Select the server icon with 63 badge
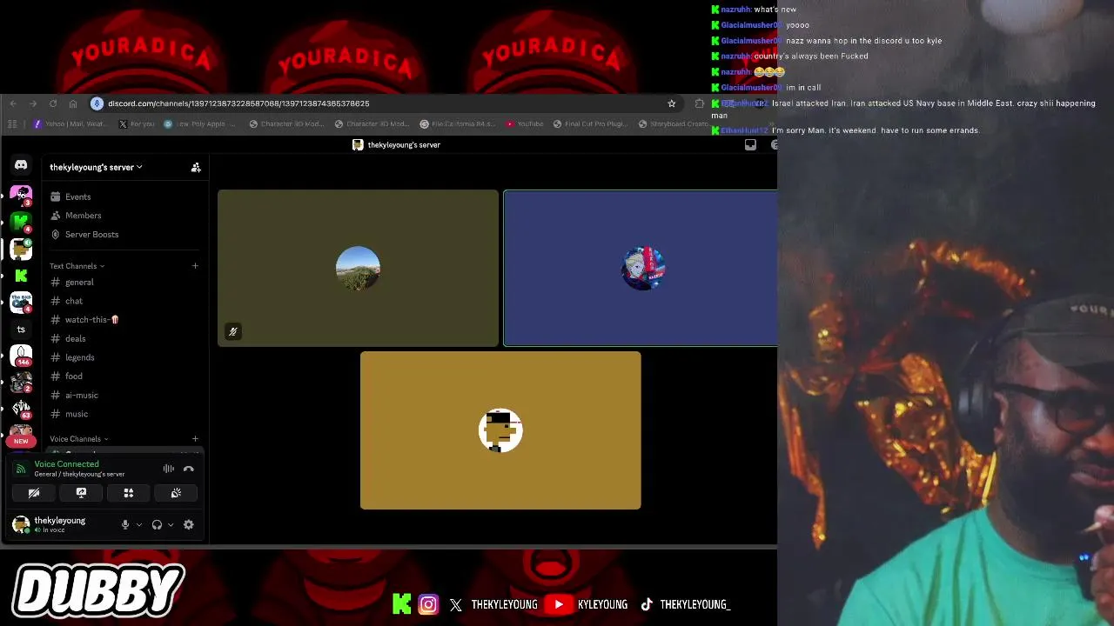This screenshot has width=1114, height=626. coord(21,408)
